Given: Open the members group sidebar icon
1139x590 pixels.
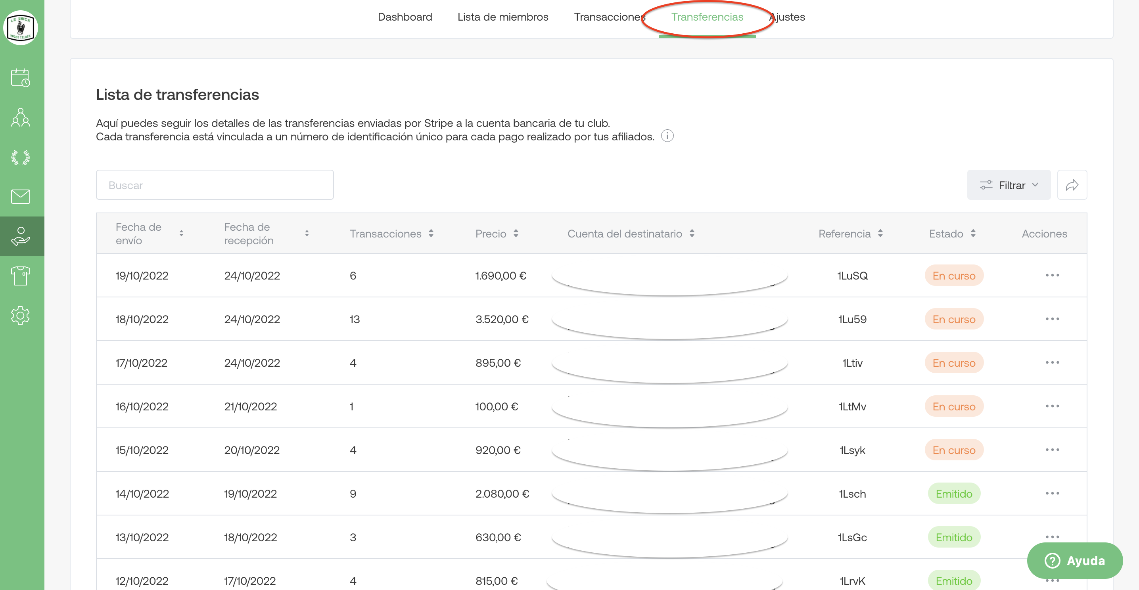Looking at the screenshot, I should coord(20,117).
